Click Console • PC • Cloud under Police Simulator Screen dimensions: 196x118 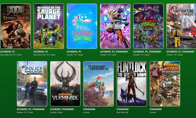click(x=25, y=112)
